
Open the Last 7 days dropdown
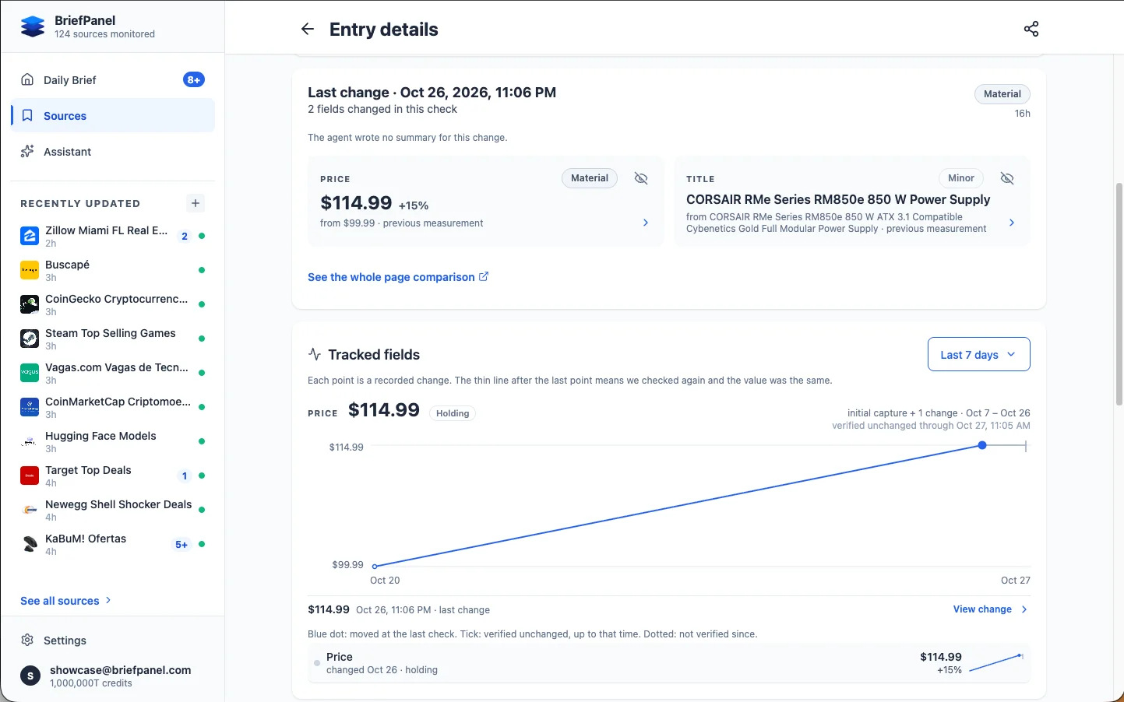(x=978, y=354)
